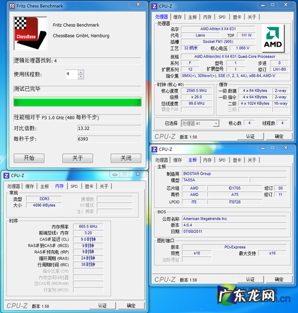Close the mainboard CPU-Z window
This screenshot has height=313, width=298.
point(286,148)
